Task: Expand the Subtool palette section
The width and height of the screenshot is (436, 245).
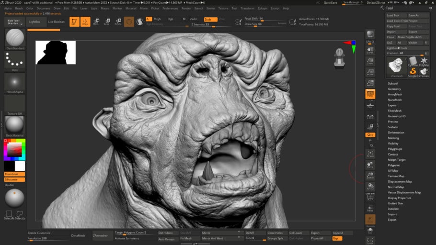Action: 392,83
